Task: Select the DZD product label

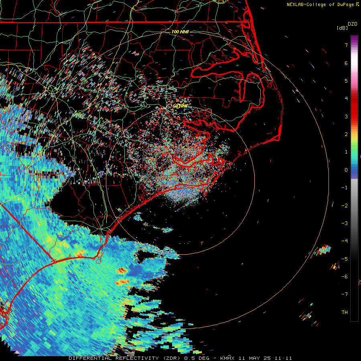Action: [x=353, y=24]
